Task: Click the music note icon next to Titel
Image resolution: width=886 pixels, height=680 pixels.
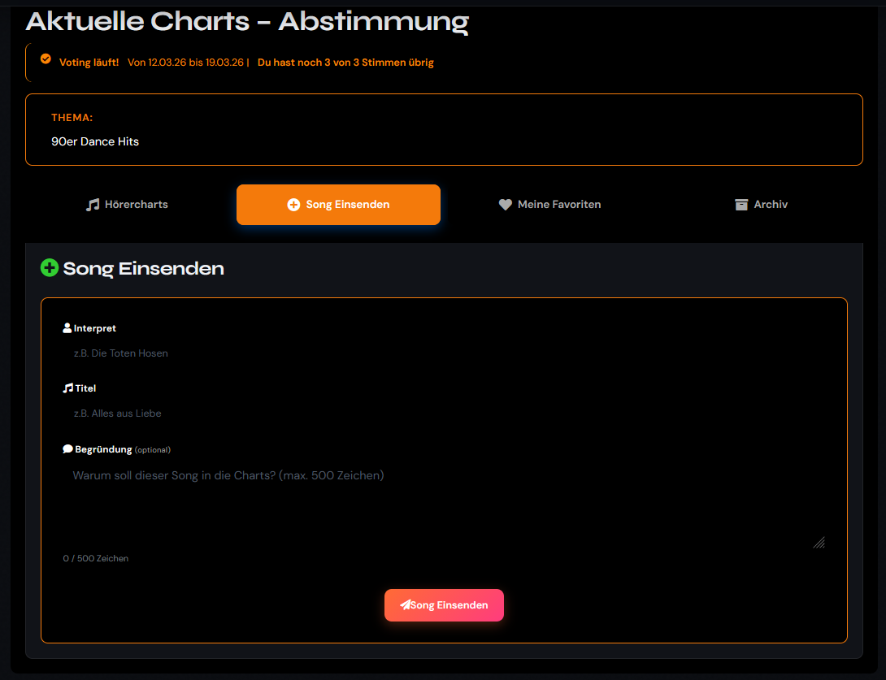Action: (x=68, y=388)
